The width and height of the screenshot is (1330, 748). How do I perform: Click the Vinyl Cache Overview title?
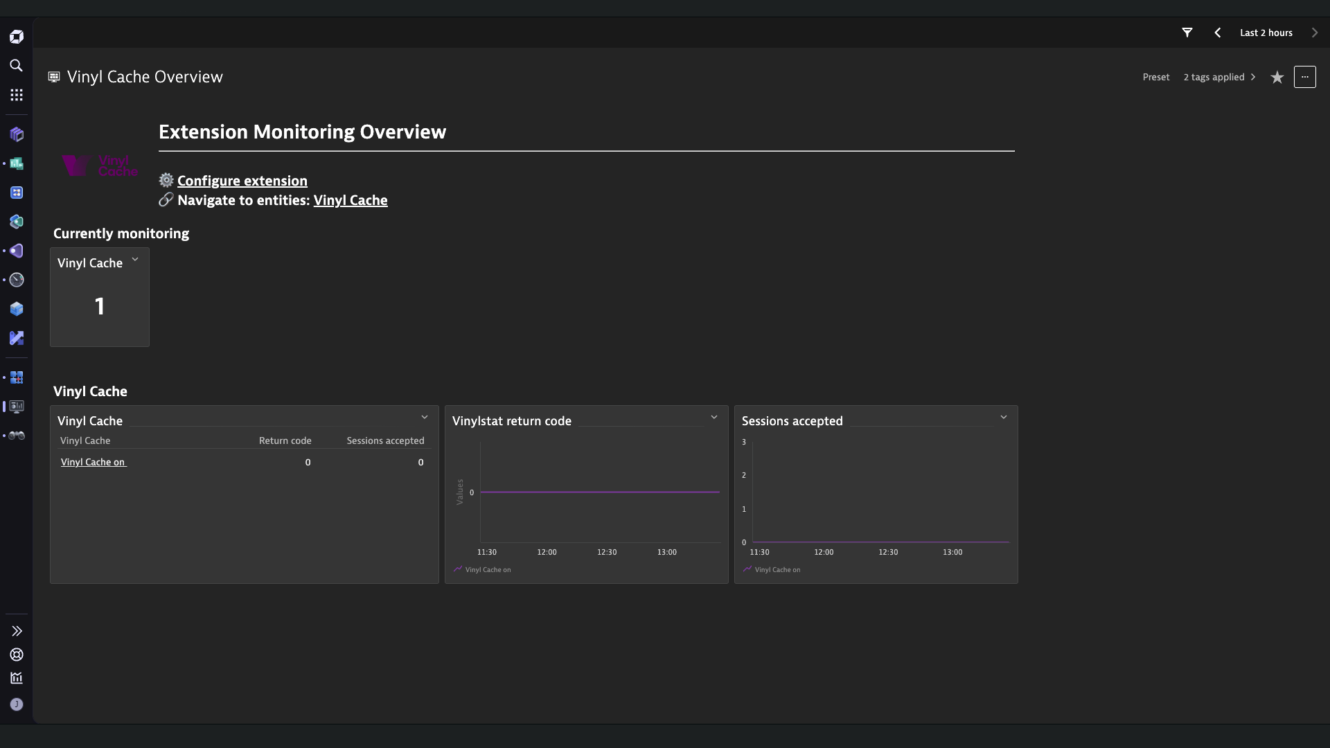(145, 77)
